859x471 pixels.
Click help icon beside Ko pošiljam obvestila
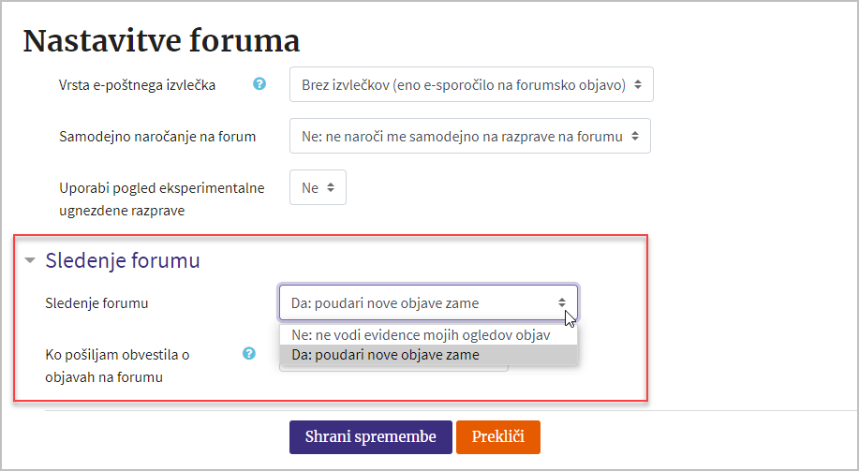click(x=249, y=353)
